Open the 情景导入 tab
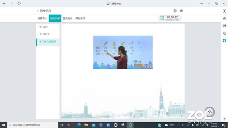This screenshot has width=228, height=128. [42, 18]
